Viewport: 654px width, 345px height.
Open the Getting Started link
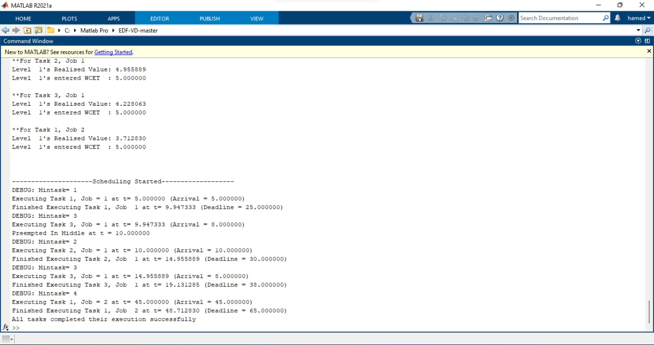113,52
